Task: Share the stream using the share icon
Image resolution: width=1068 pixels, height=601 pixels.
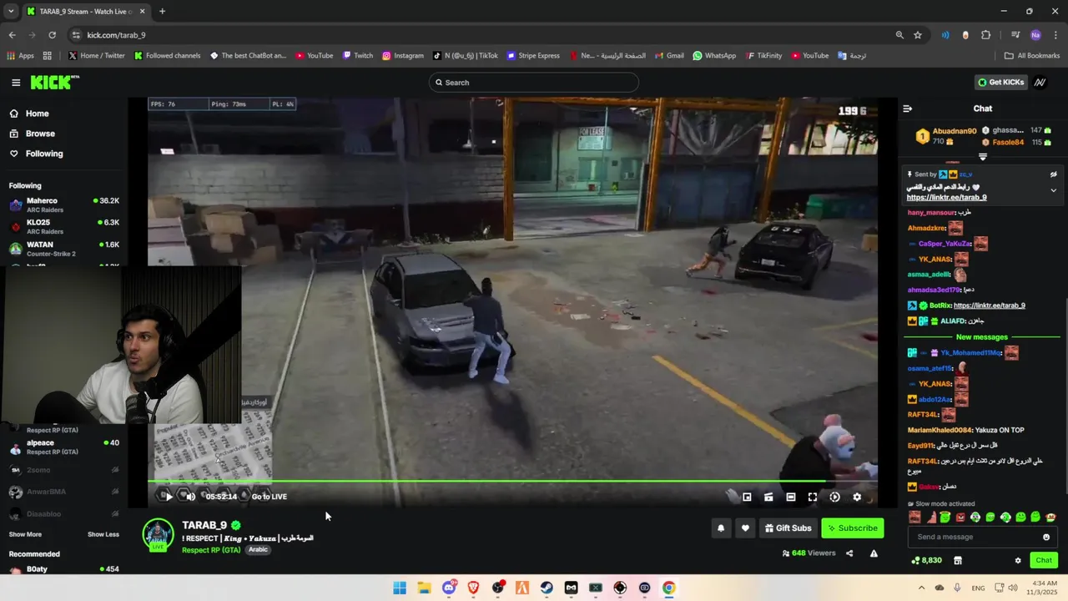Action: click(x=849, y=553)
